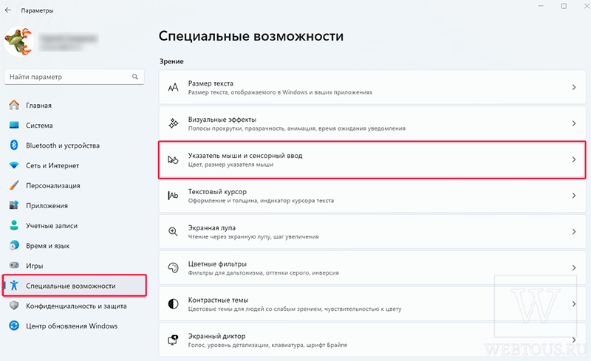The height and width of the screenshot is (361, 591).
Task: Open the Игры section
Action: (x=75, y=265)
